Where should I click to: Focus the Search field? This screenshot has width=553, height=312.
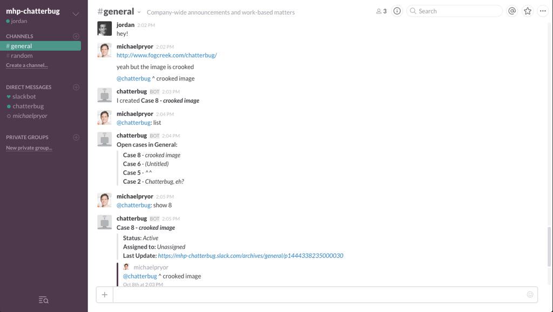coord(454,11)
